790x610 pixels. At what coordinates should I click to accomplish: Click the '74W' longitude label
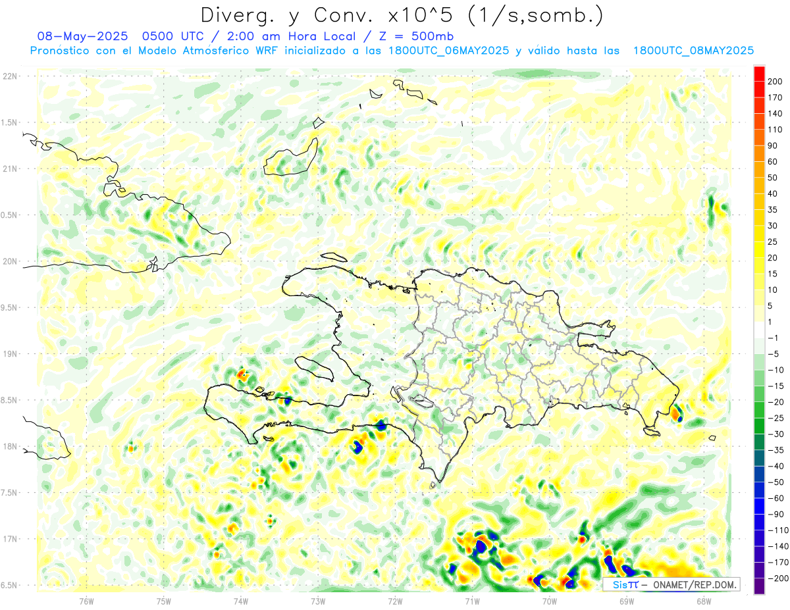[241, 600]
